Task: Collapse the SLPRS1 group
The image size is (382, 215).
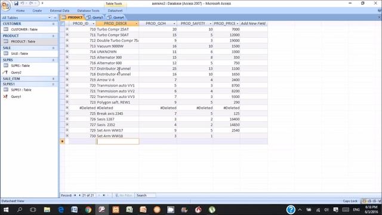Action: 53,84
